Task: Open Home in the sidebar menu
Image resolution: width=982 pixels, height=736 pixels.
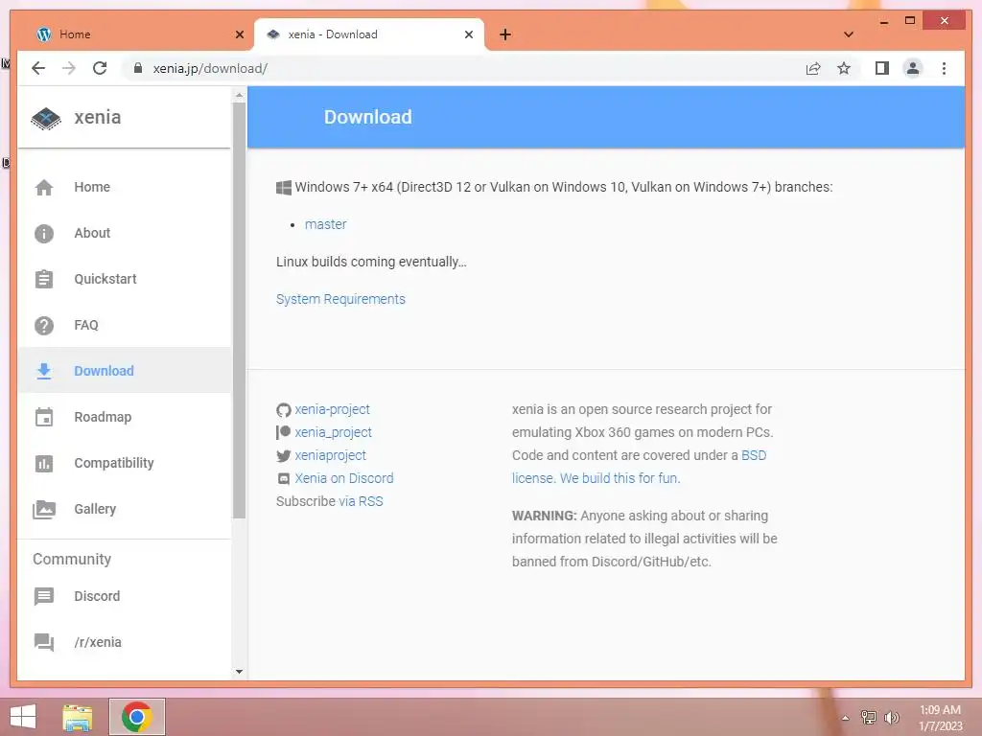Action: [125, 187]
